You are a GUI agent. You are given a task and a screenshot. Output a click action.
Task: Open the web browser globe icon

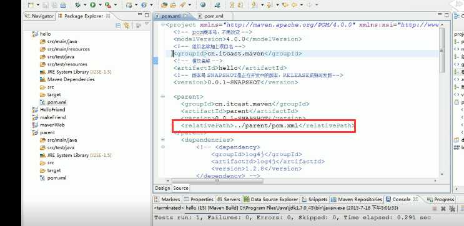pos(203,5)
